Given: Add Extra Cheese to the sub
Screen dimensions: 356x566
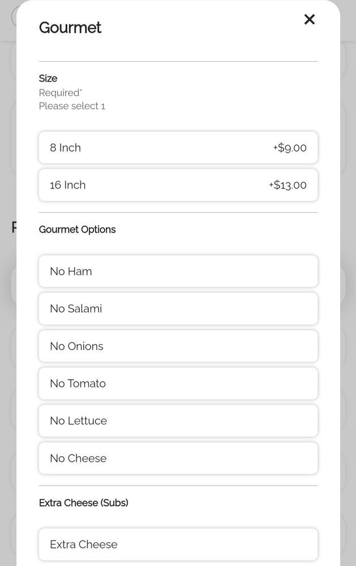Looking at the screenshot, I should coord(178,544).
